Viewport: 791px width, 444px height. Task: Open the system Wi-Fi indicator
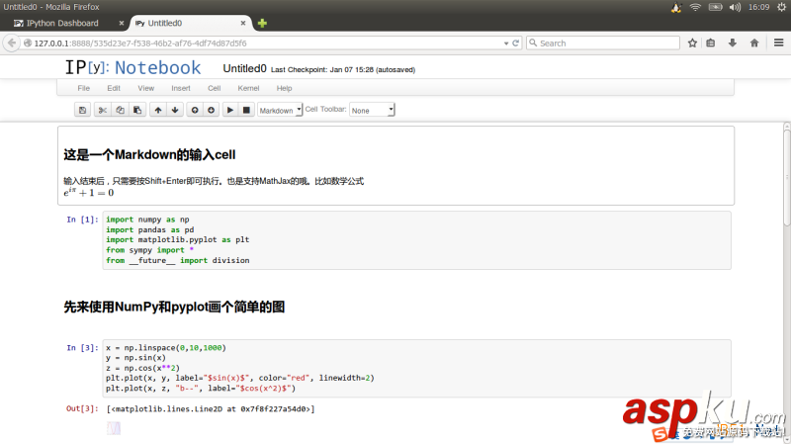click(695, 7)
